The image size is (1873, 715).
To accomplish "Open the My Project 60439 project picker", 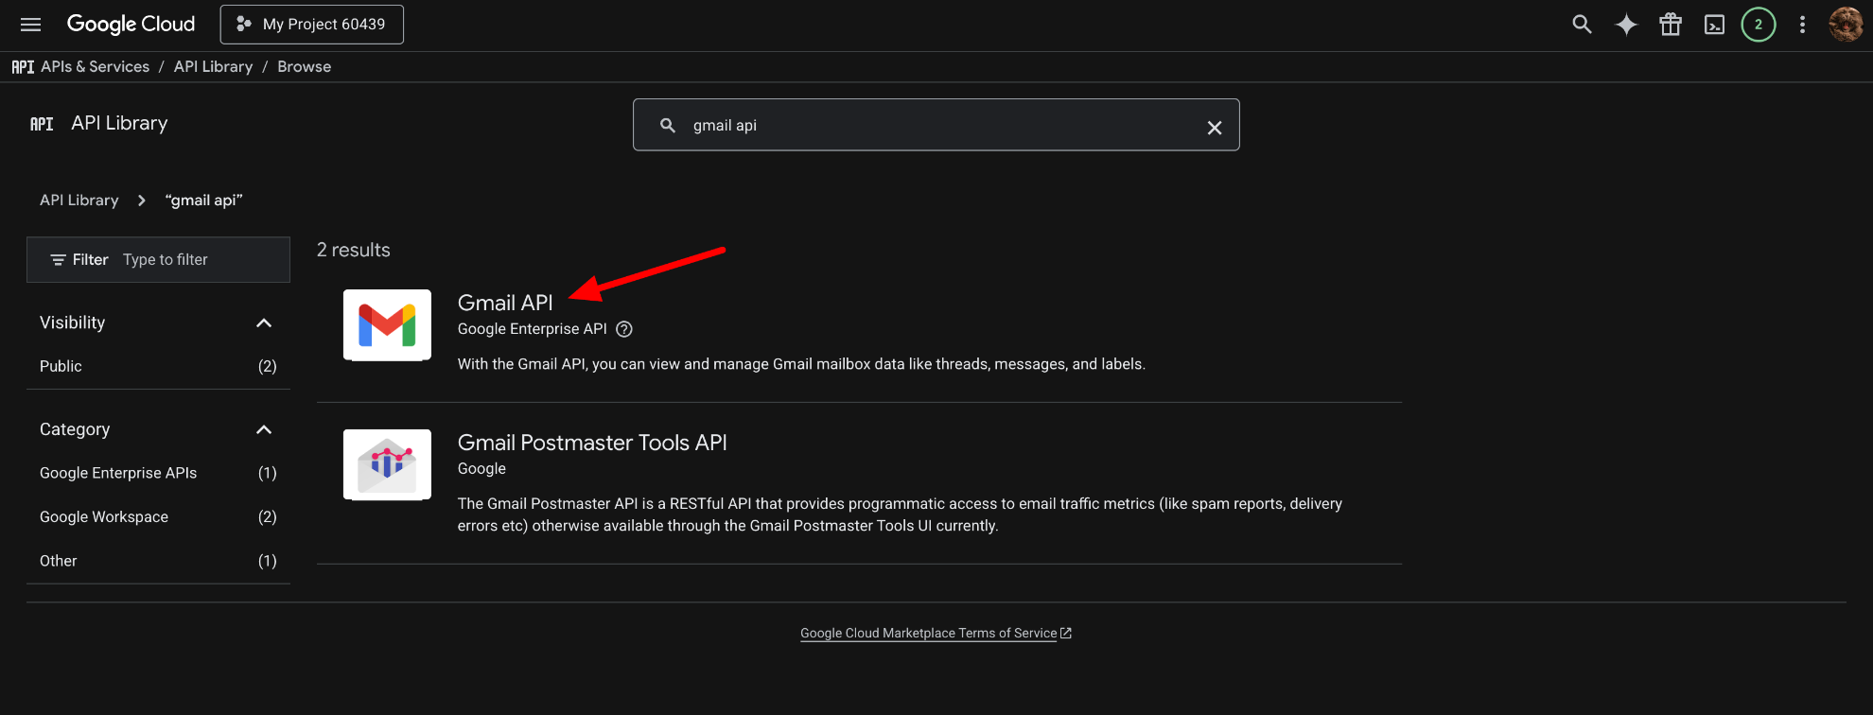I will pos(312,25).
